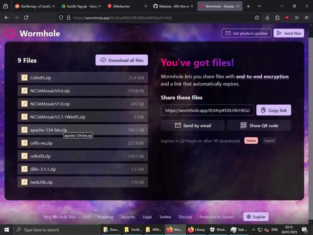Show more toolbar tools chevron
313x235 pixels.
[297, 18]
